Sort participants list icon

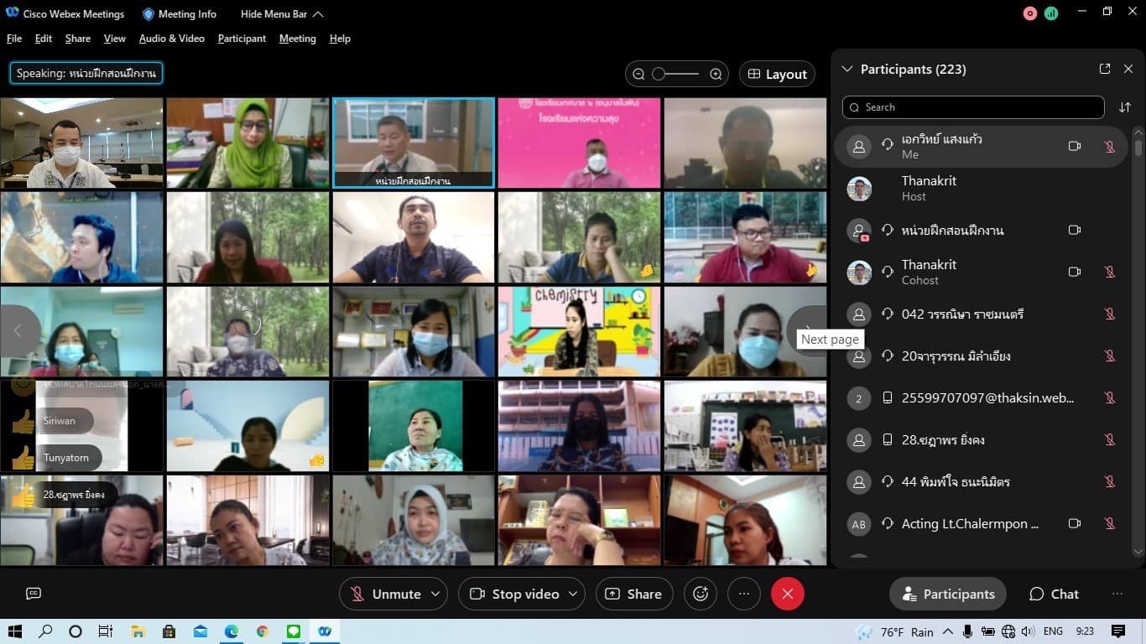(x=1125, y=107)
